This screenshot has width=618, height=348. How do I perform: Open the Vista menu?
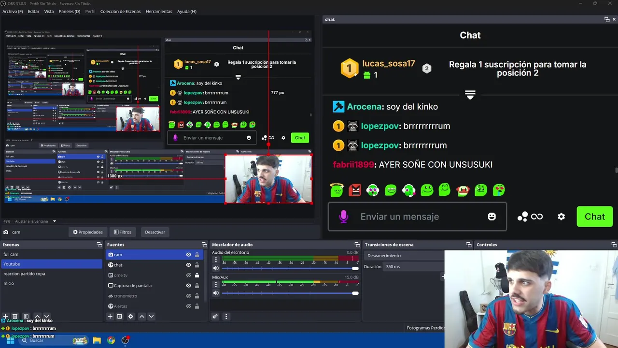click(x=49, y=11)
